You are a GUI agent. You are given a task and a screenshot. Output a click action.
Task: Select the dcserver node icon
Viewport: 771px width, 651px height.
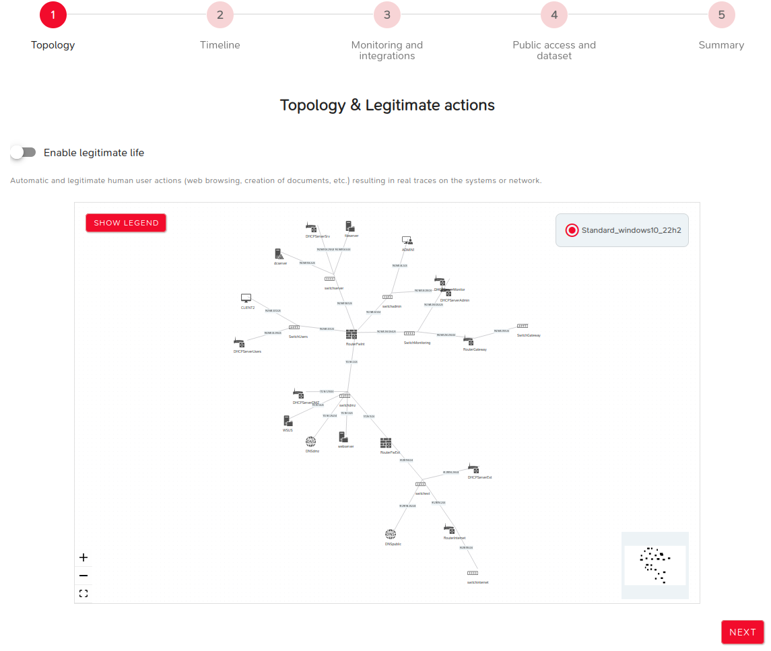click(x=279, y=254)
